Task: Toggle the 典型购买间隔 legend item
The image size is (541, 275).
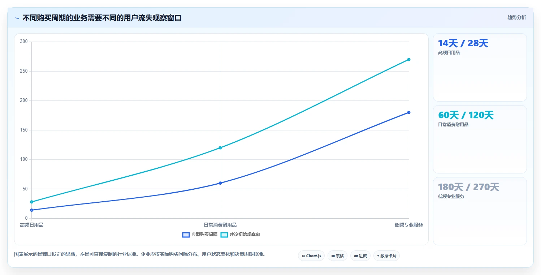Action: click(200, 235)
